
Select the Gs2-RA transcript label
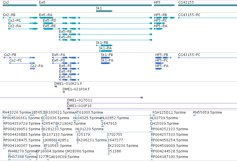point(15,26)
